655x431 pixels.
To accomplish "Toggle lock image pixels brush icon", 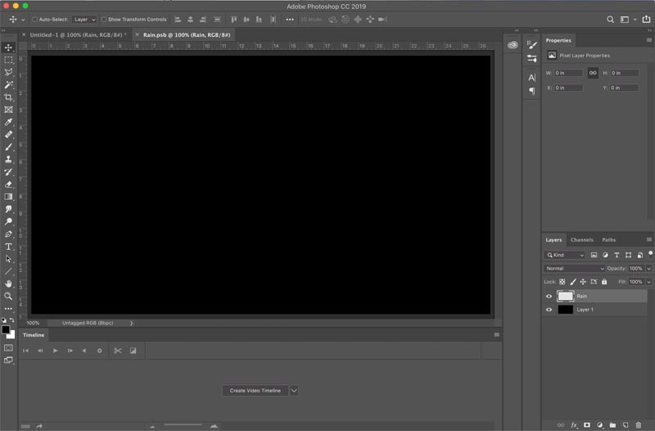I will [572, 282].
